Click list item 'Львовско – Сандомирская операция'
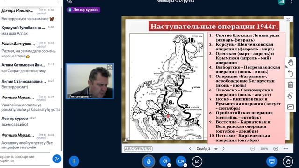Viewport: 299px width, 168px height. pos(244,92)
